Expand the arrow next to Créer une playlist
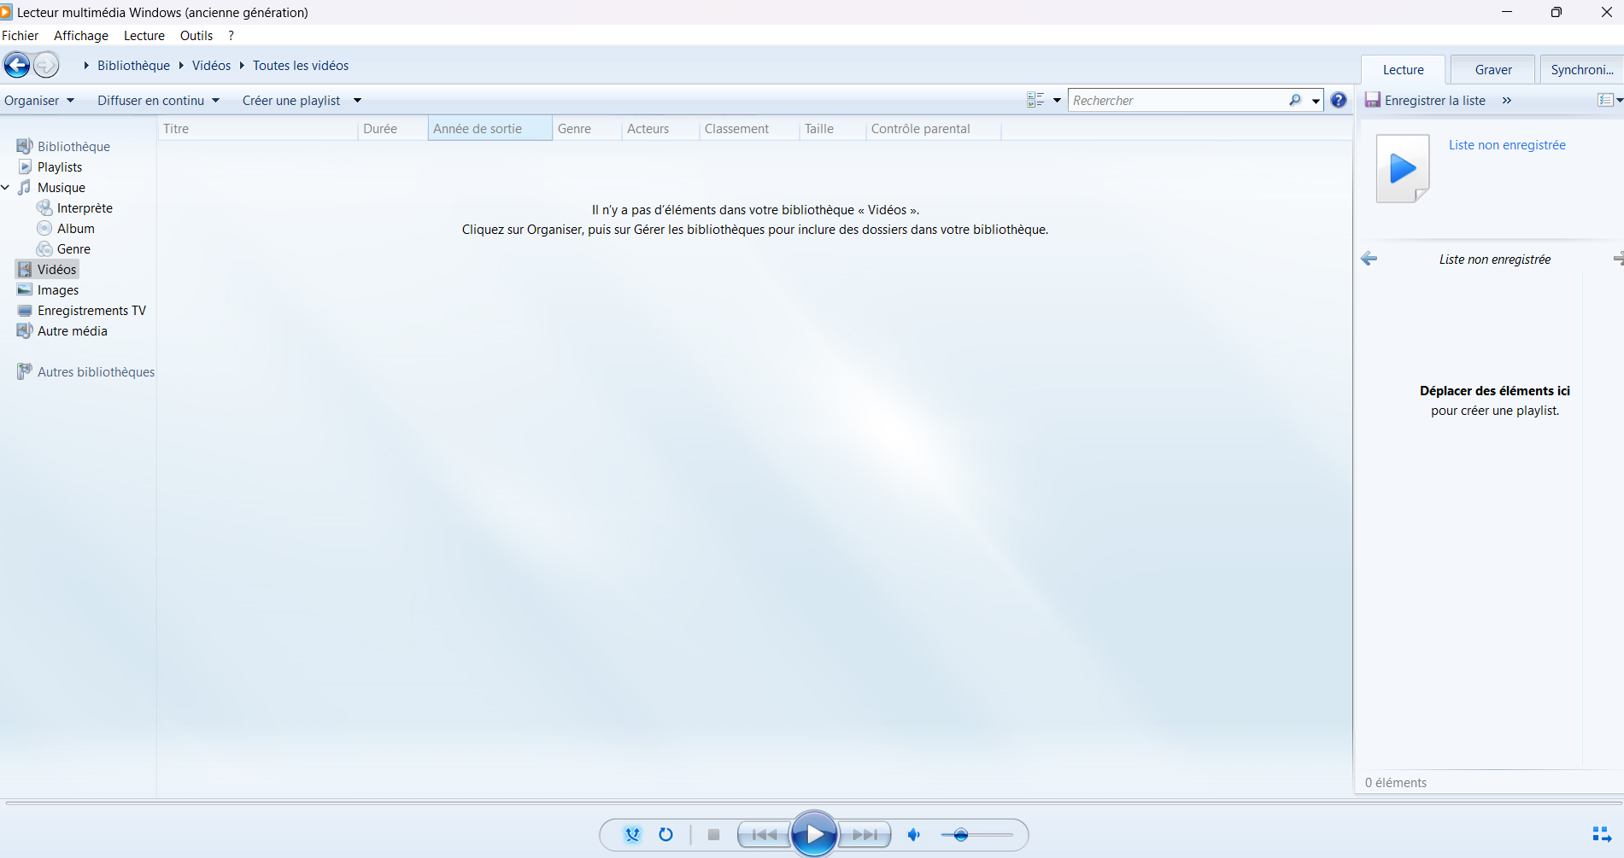This screenshot has height=858, width=1624. [357, 100]
